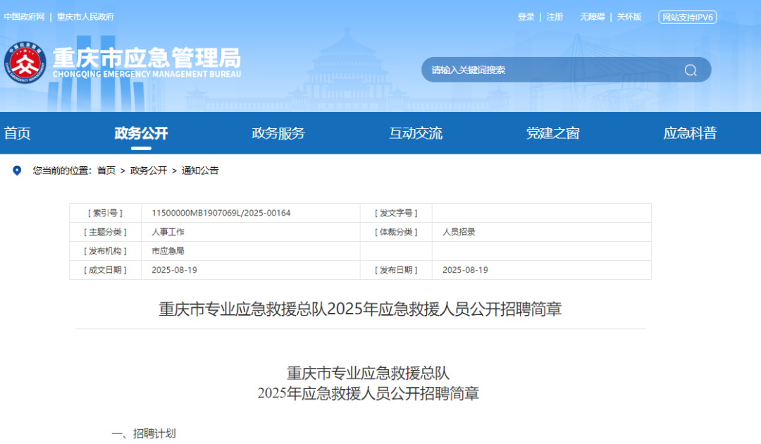This screenshot has width=761, height=444.
Task: Open the 政务公开 navigation tab
Action: [x=141, y=133]
